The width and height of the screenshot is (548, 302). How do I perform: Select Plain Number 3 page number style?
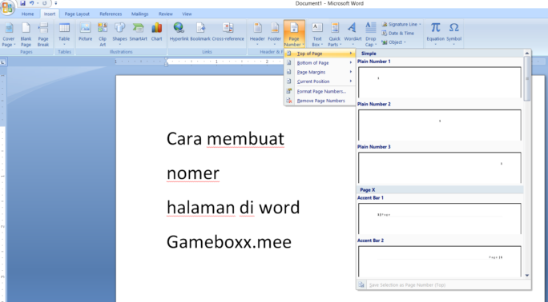440,168
